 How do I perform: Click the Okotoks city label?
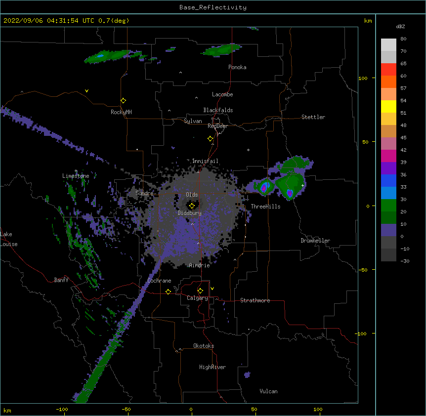tap(204, 346)
